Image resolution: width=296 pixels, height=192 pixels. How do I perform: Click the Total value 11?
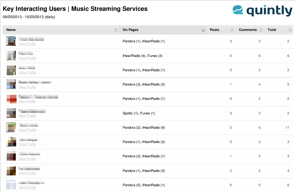point(287,128)
